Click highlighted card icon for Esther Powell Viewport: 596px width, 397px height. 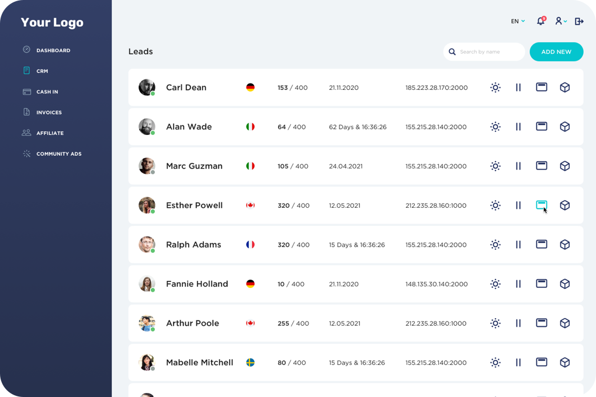[x=542, y=205]
